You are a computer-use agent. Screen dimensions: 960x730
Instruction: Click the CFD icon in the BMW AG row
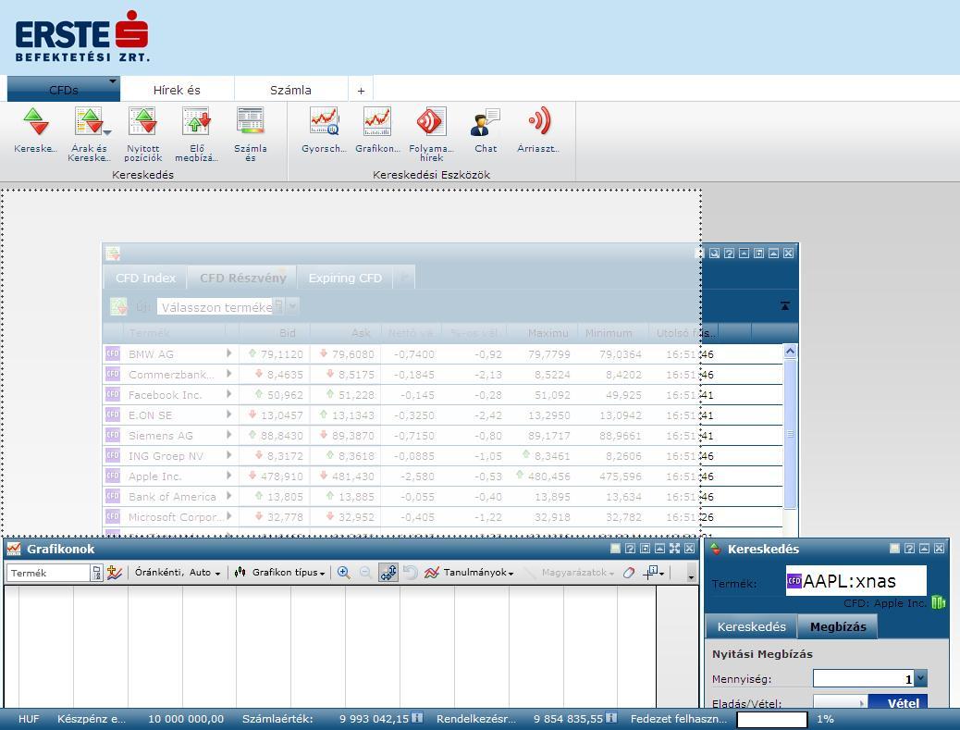(x=113, y=353)
